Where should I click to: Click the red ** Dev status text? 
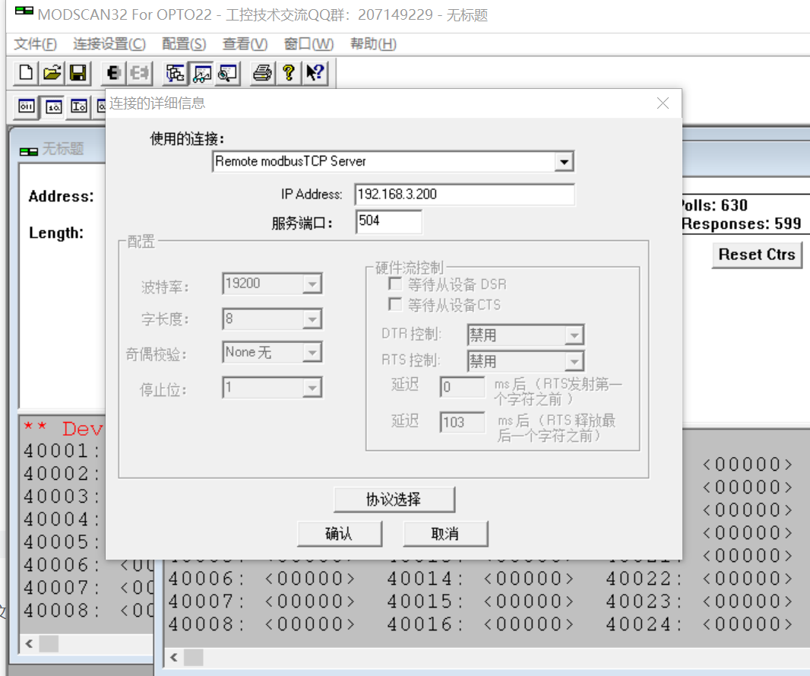point(64,429)
